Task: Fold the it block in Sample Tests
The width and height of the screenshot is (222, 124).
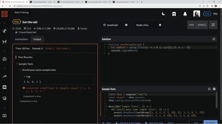Action: (106, 110)
